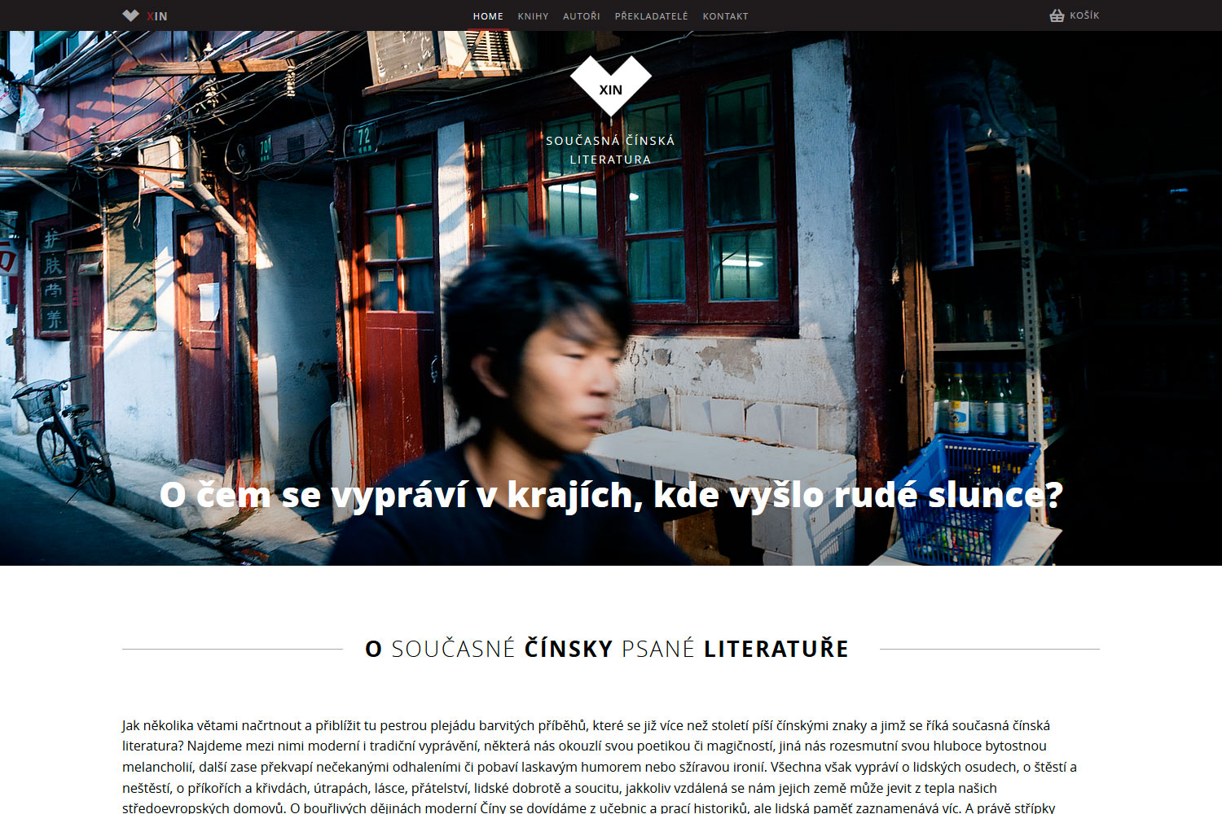Open the shopping basket icon
The width and height of the screenshot is (1222, 814).
(1057, 15)
